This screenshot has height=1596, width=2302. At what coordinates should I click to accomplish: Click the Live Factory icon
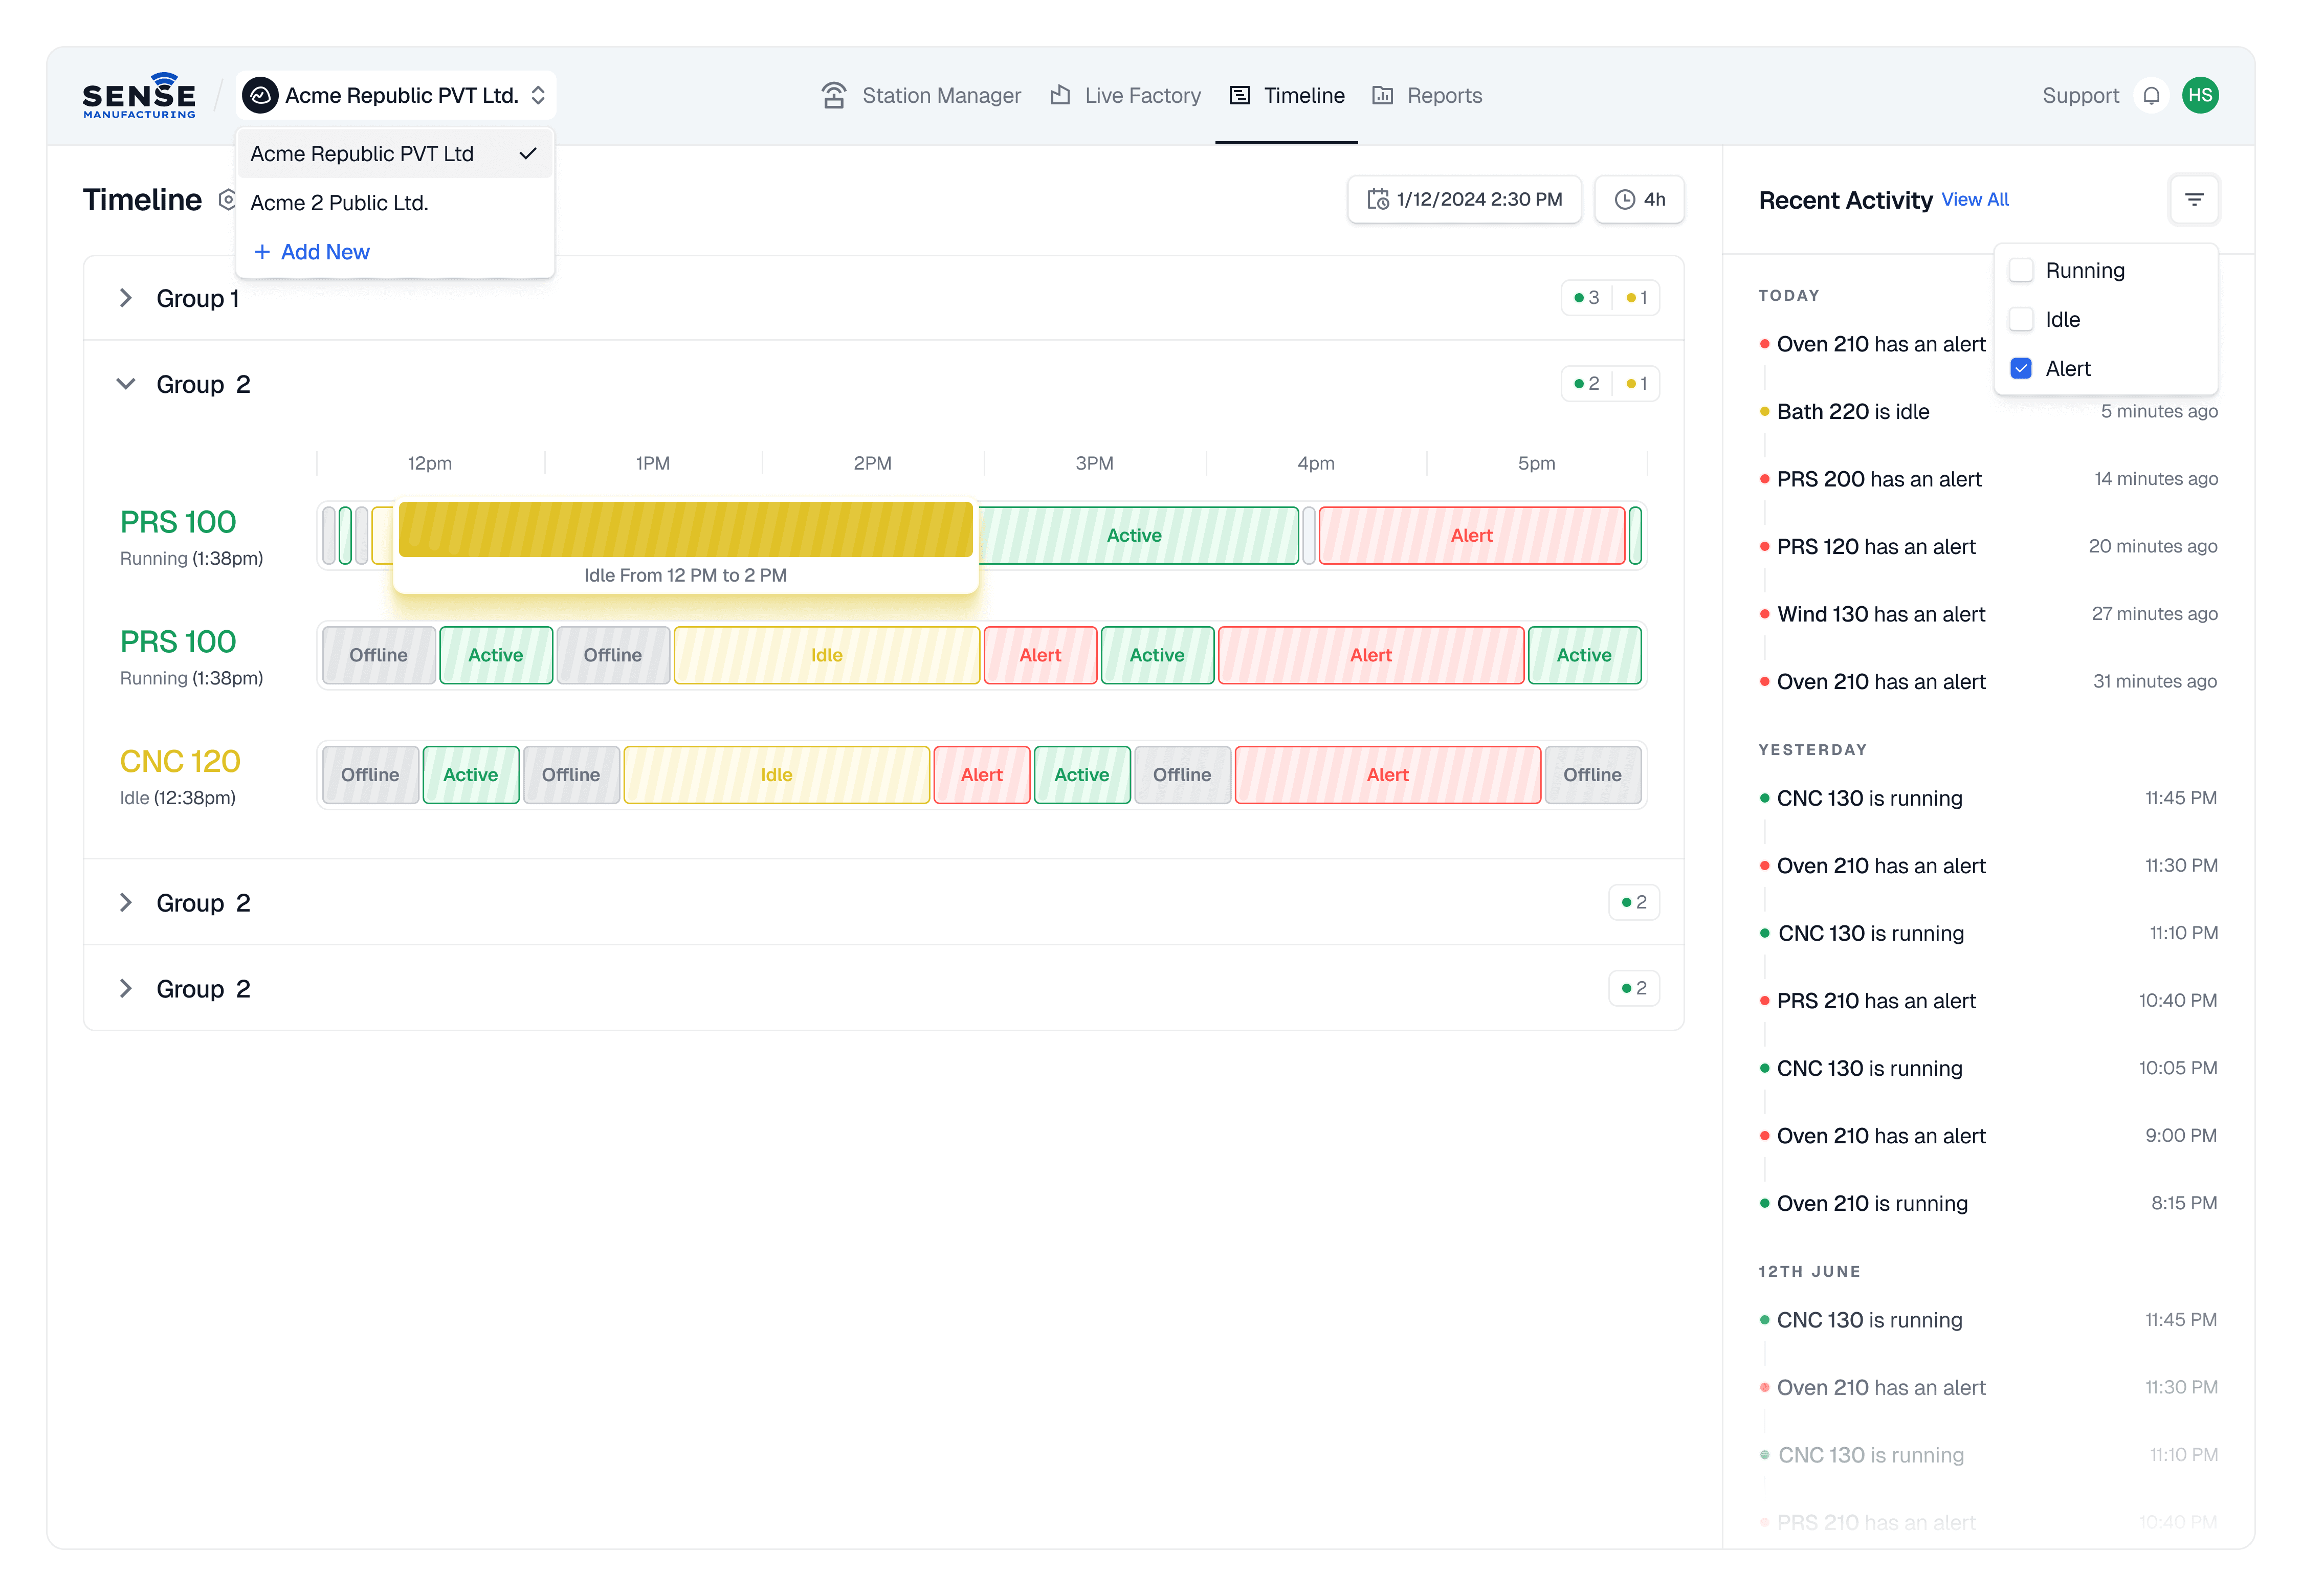1060,96
